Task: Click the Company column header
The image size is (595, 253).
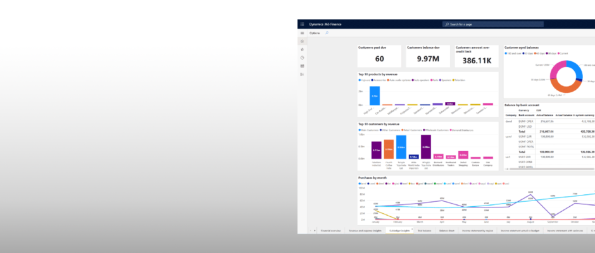Action: (511, 114)
